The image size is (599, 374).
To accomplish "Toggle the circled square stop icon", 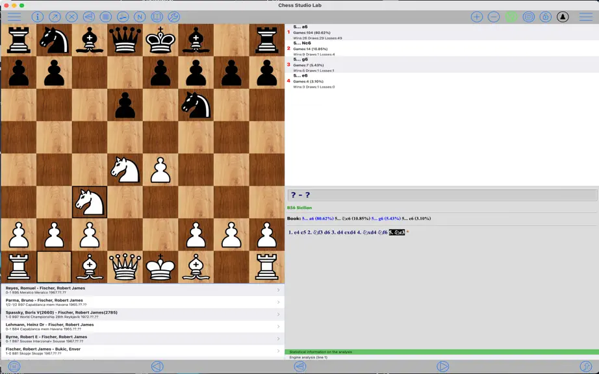I will point(106,17).
